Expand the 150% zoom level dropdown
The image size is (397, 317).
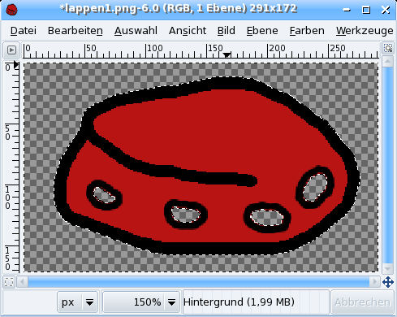pos(171,302)
